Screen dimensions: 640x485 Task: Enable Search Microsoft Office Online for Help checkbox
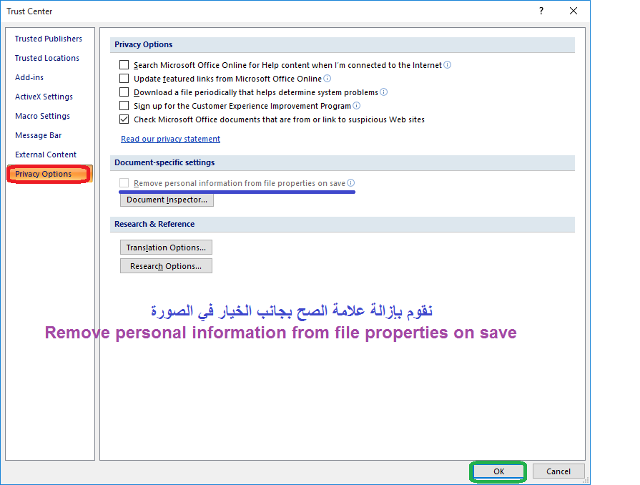(x=124, y=65)
